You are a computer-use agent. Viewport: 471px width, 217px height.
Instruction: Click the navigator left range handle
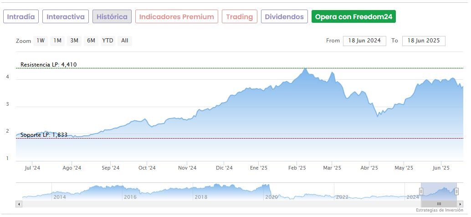pos(421,191)
